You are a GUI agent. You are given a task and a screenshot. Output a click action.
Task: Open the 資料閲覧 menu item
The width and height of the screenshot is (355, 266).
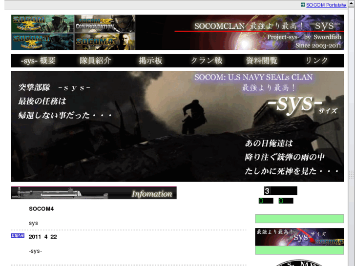pyautogui.click(x=262, y=61)
